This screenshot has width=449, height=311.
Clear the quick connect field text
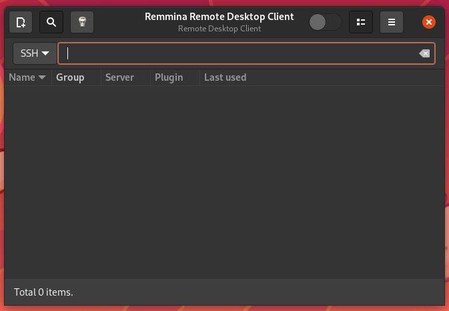424,53
